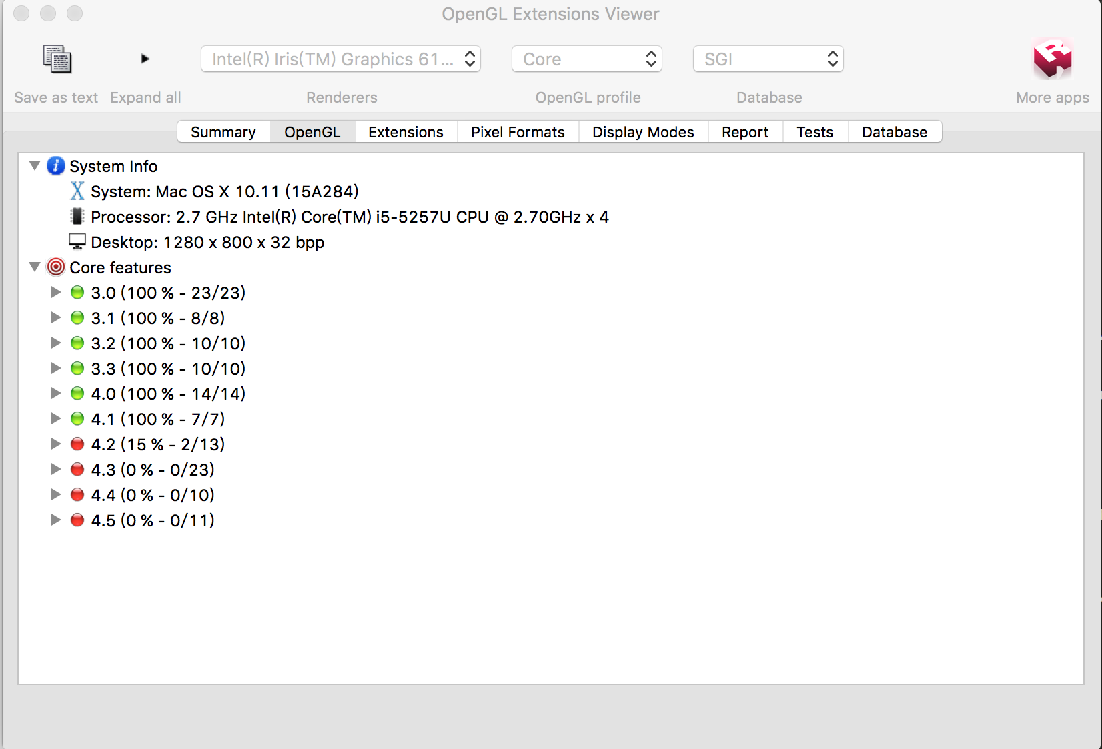Click the green status dot for 4.0
This screenshot has height=749, width=1102.
tap(77, 394)
